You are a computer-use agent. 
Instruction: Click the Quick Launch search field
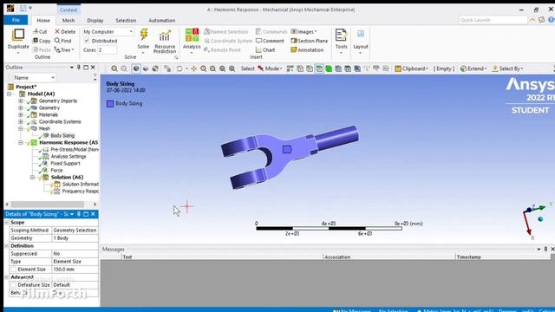point(493,20)
